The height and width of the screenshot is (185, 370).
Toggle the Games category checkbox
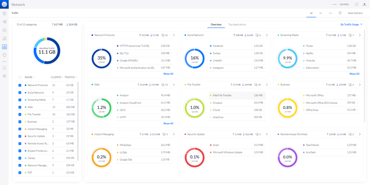point(20,158)
